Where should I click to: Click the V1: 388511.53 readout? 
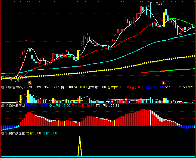point(176,87)
